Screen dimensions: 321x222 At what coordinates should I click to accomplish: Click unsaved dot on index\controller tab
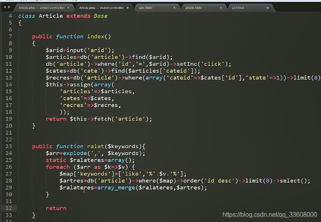[128, 8]
